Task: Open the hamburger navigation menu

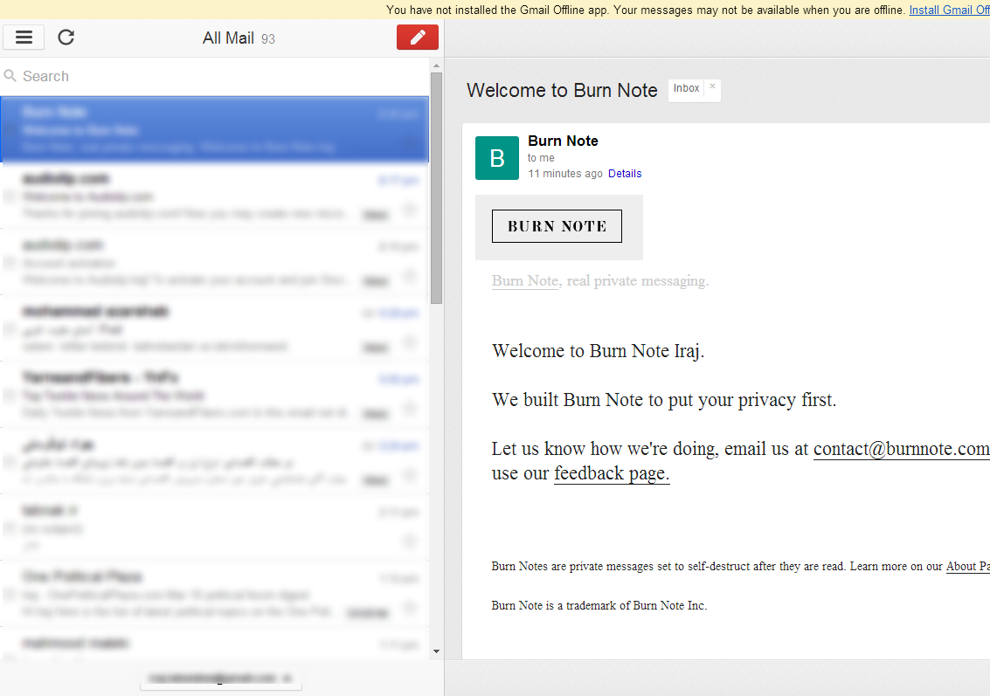Action: pos(24,38)
